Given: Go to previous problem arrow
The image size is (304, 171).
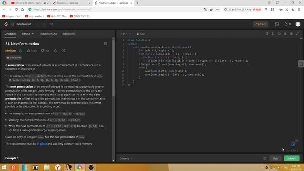Looking at the screenshot, I should (38, 24).
